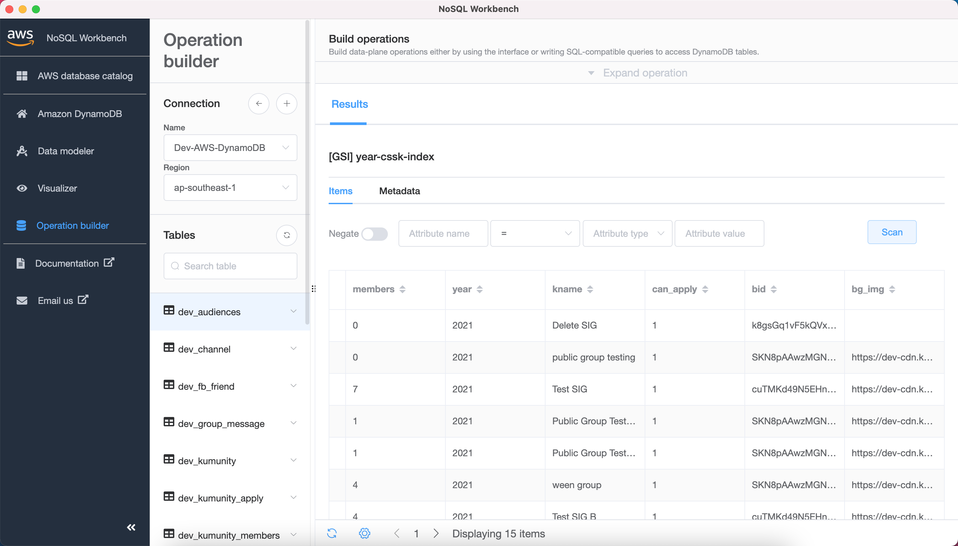Open the settings gear in results footer

365,533
